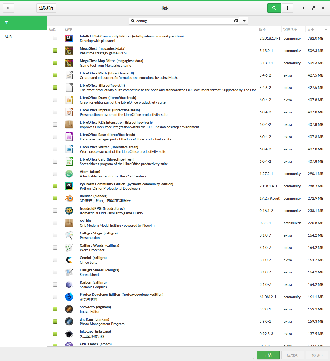Click the Showfoto icon
The height and width of the screenshot is (361, 330).
point(69,309)
